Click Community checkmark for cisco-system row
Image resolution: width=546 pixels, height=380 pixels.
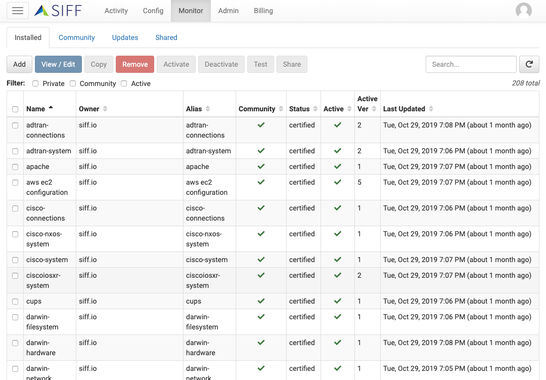[261, 260]
